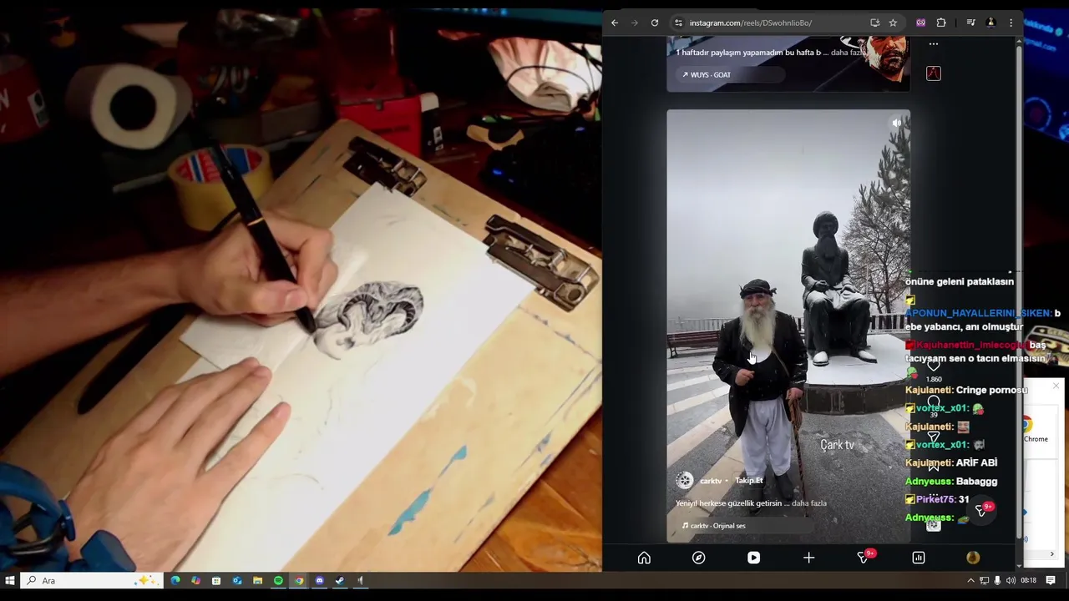
Task: Open the profile avatar in the bottom navigation
Action: click(x=973, y=558)
